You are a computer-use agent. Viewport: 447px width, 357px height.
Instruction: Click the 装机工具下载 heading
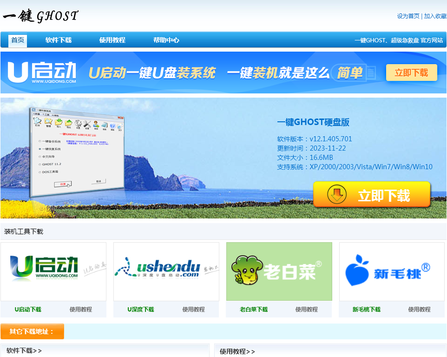(x=24, y=231)
